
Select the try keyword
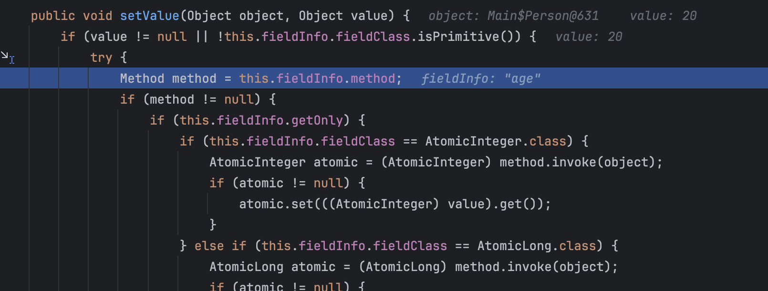pos(101,58)
